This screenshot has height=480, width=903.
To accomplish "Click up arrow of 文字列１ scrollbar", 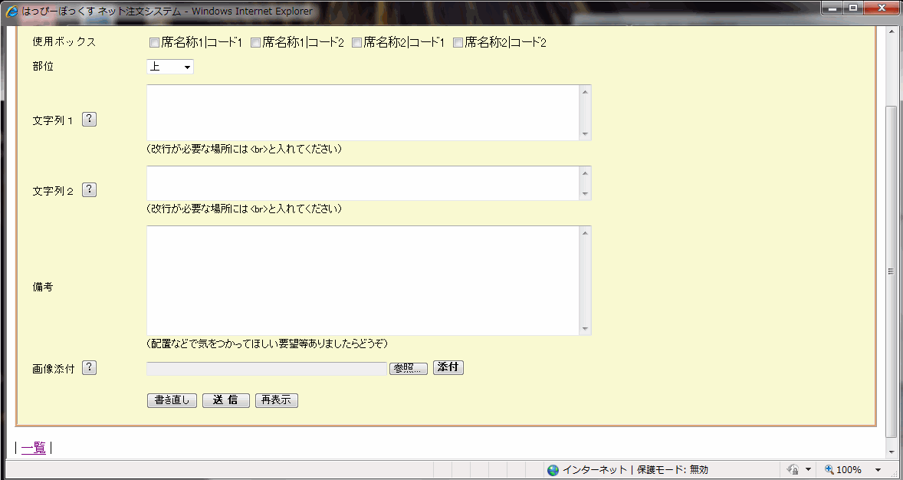I will [x=585, y=91].
